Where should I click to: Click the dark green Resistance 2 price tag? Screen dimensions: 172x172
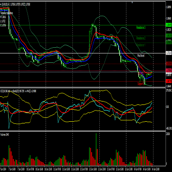pyautogui.click(x=169, y=35)
